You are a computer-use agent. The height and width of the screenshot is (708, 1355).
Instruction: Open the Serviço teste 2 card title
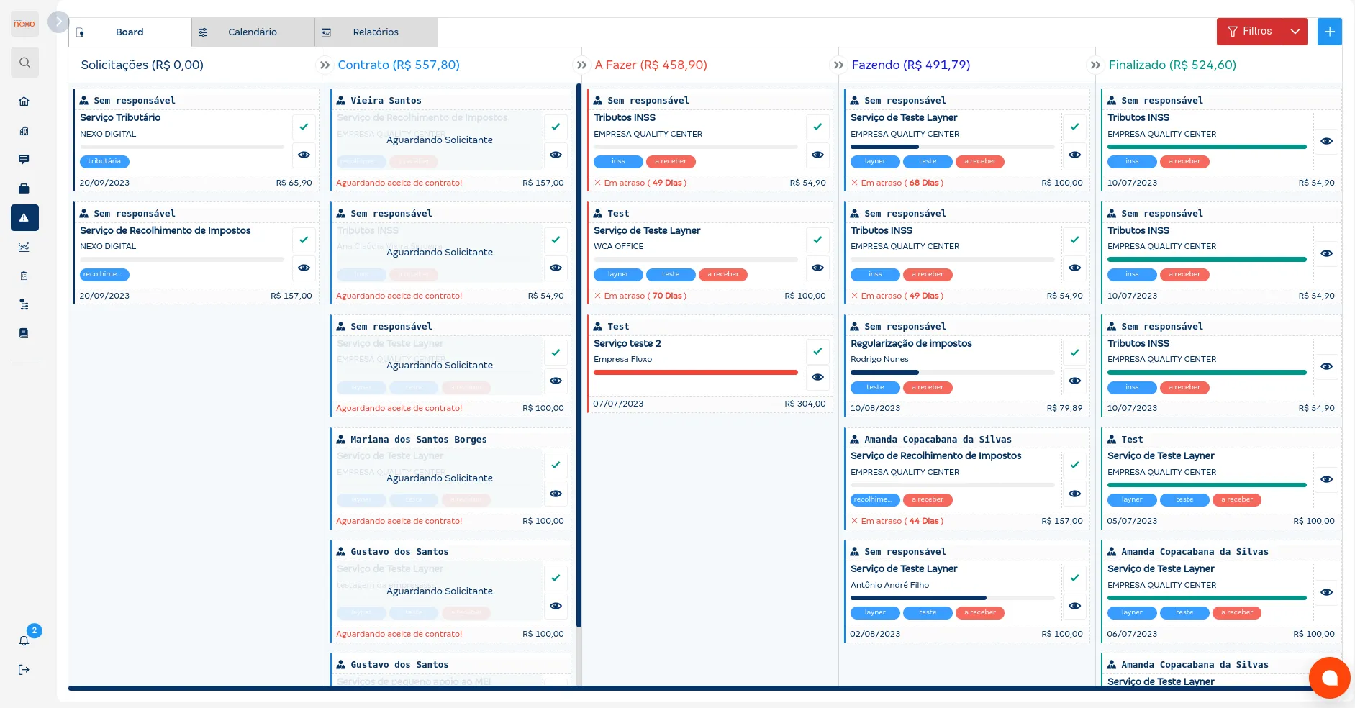click(627, 343)
